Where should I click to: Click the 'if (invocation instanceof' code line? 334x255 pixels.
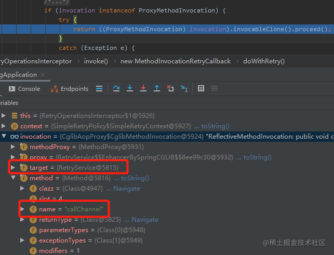(x=135, y=10)
